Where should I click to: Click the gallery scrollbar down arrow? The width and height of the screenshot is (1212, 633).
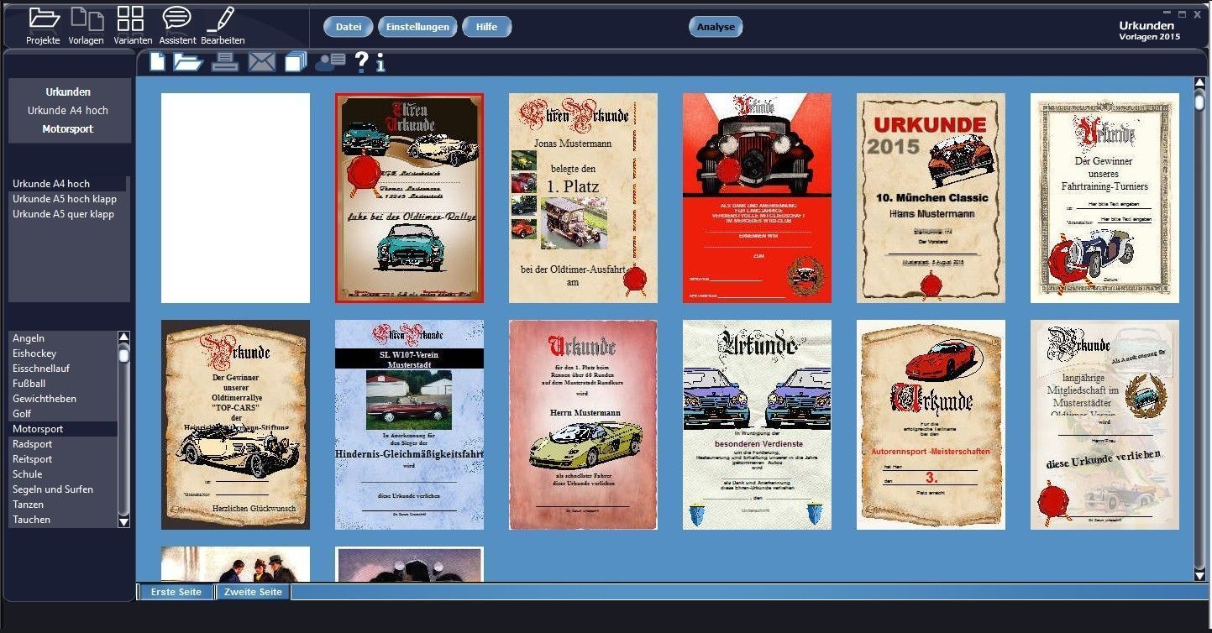coord(1199,575)
